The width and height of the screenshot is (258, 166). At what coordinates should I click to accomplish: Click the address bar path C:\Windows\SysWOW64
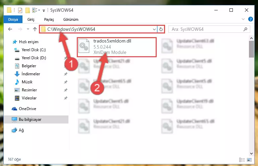pos(71,29)
